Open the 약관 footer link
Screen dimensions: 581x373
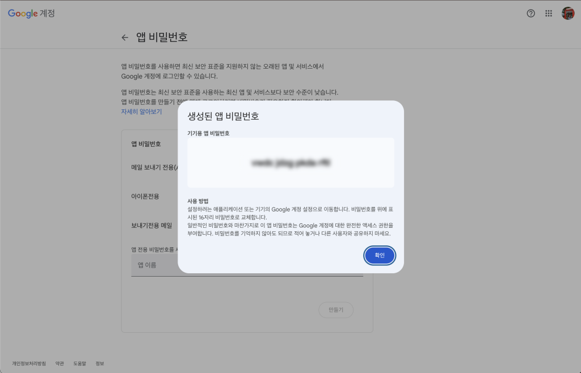[x=60, y=363]
